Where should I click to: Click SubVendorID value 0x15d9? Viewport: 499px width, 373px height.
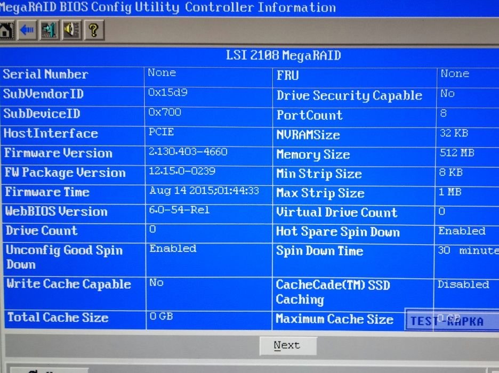click(168, 93)
